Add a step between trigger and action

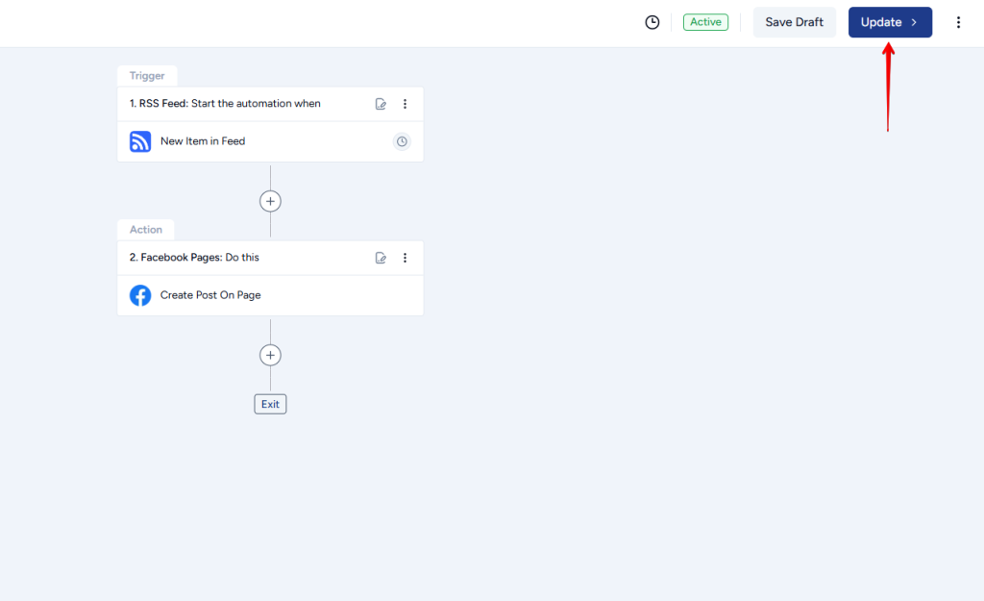point(271,201)
